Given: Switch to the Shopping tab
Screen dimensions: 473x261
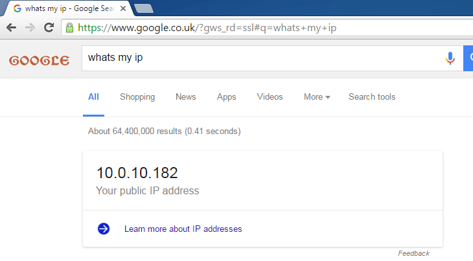Looking at the screenshot, I should [x=137, y=96].
